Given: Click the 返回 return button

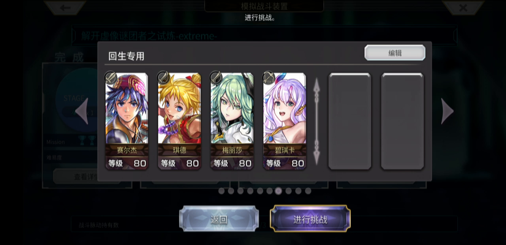Looking at the screenshot, I should click(x=219, y=219).
